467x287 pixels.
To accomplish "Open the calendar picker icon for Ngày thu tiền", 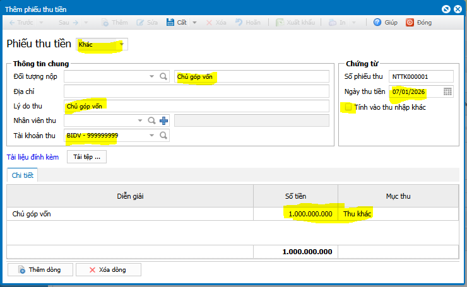I will coord(447,91).
